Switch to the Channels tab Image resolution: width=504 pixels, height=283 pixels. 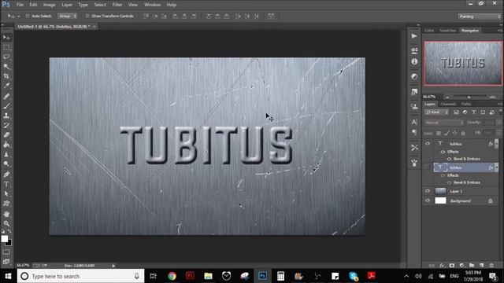click(x=448, y=105)
